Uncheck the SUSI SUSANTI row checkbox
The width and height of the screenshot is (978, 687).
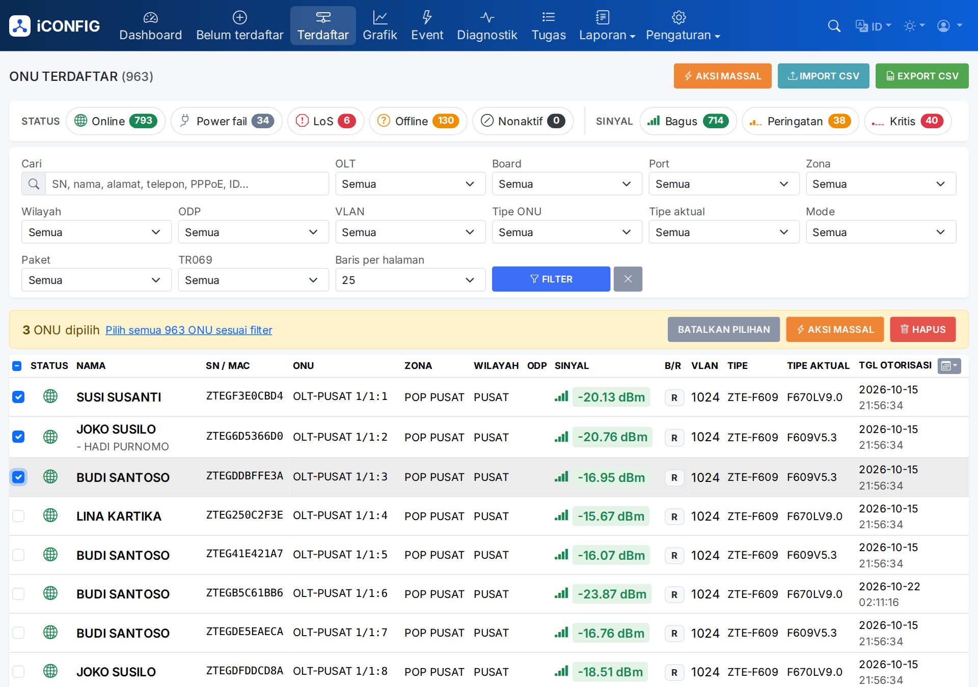pyautogui.click(x=18, y=397)
